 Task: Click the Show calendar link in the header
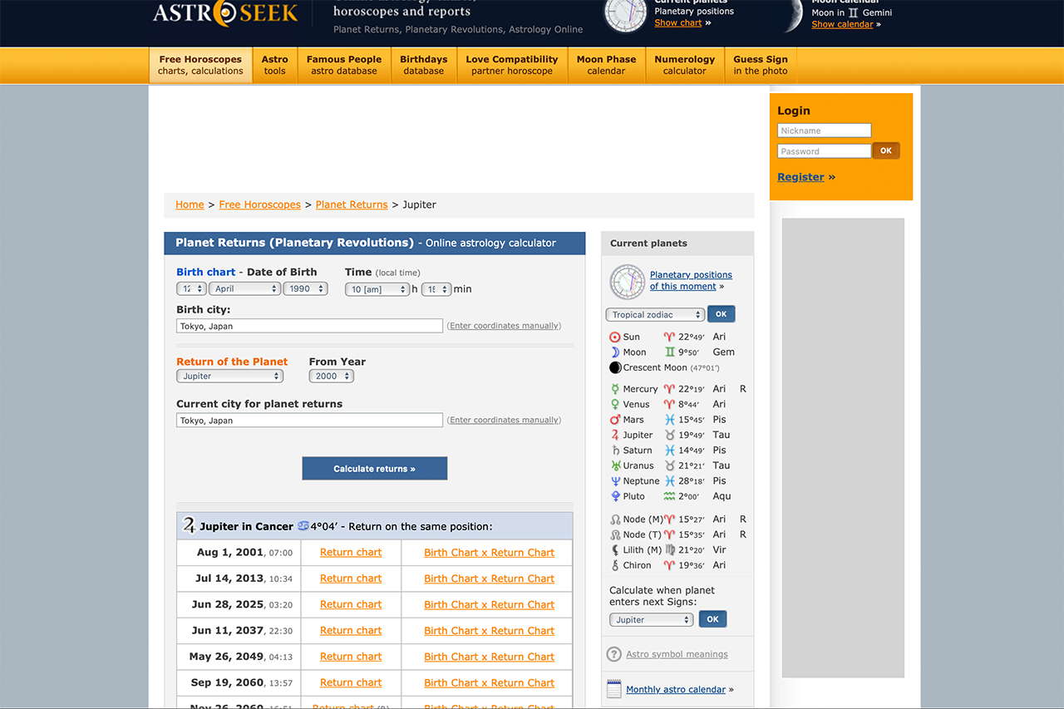842,24
